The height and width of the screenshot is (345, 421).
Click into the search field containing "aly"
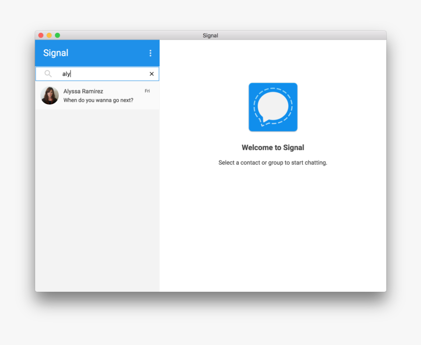[x=97, y=74]
